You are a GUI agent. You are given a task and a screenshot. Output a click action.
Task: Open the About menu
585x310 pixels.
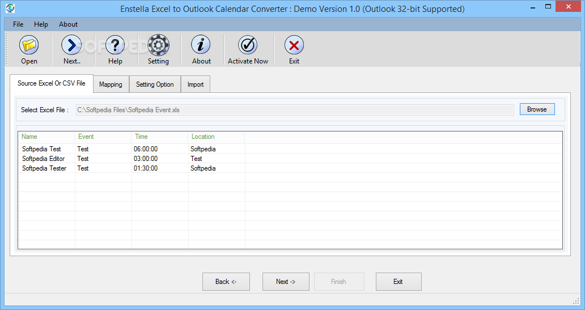click(68, 24)
